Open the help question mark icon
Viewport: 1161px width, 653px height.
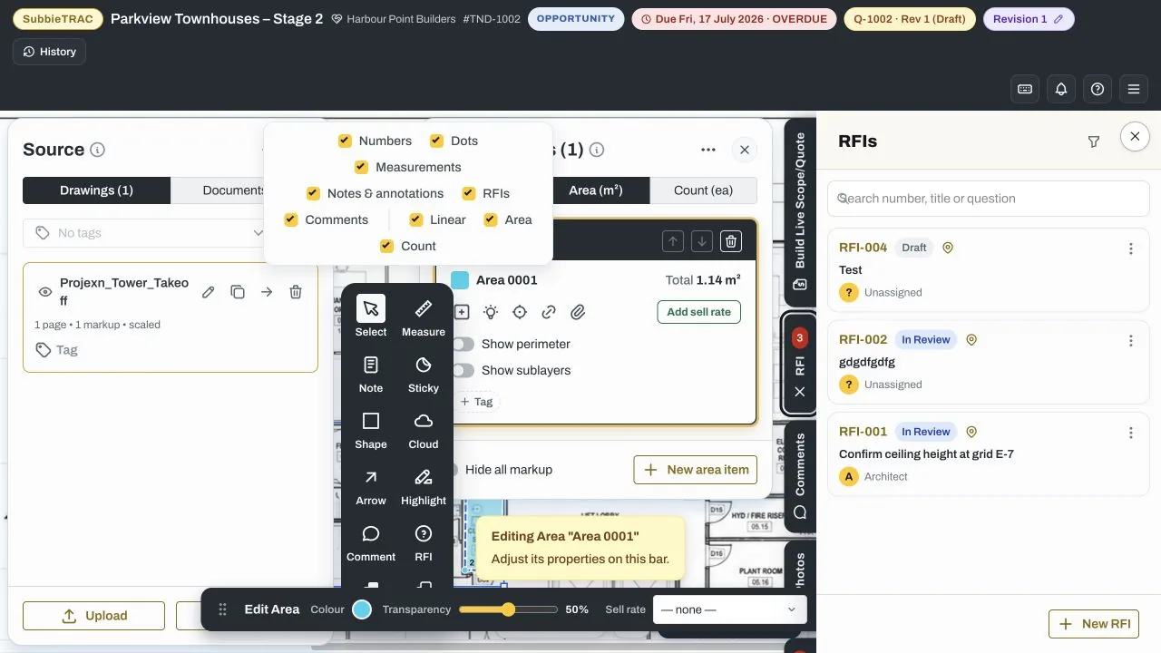click(x=1098, y=89)
